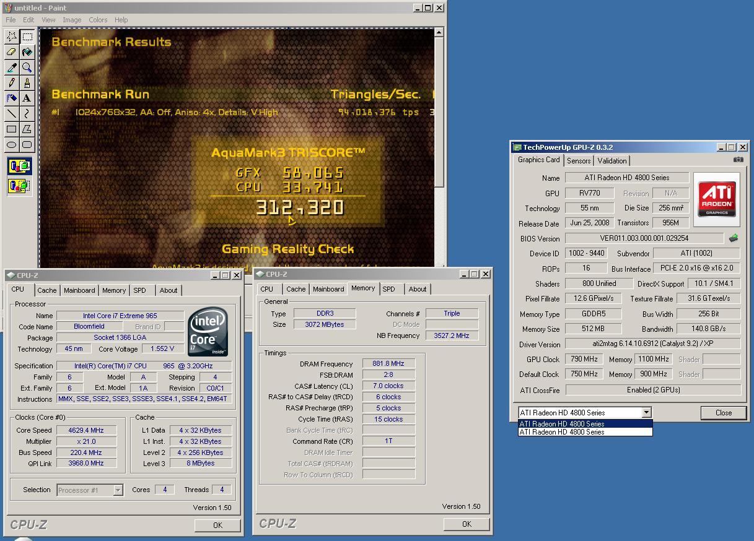Screen dimensions: 754x541
Task: Click the Core Speed 4629.4 MHz field
Action: 87,430
